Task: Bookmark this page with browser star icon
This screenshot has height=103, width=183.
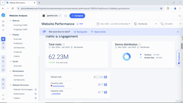Action: point(161,8)
